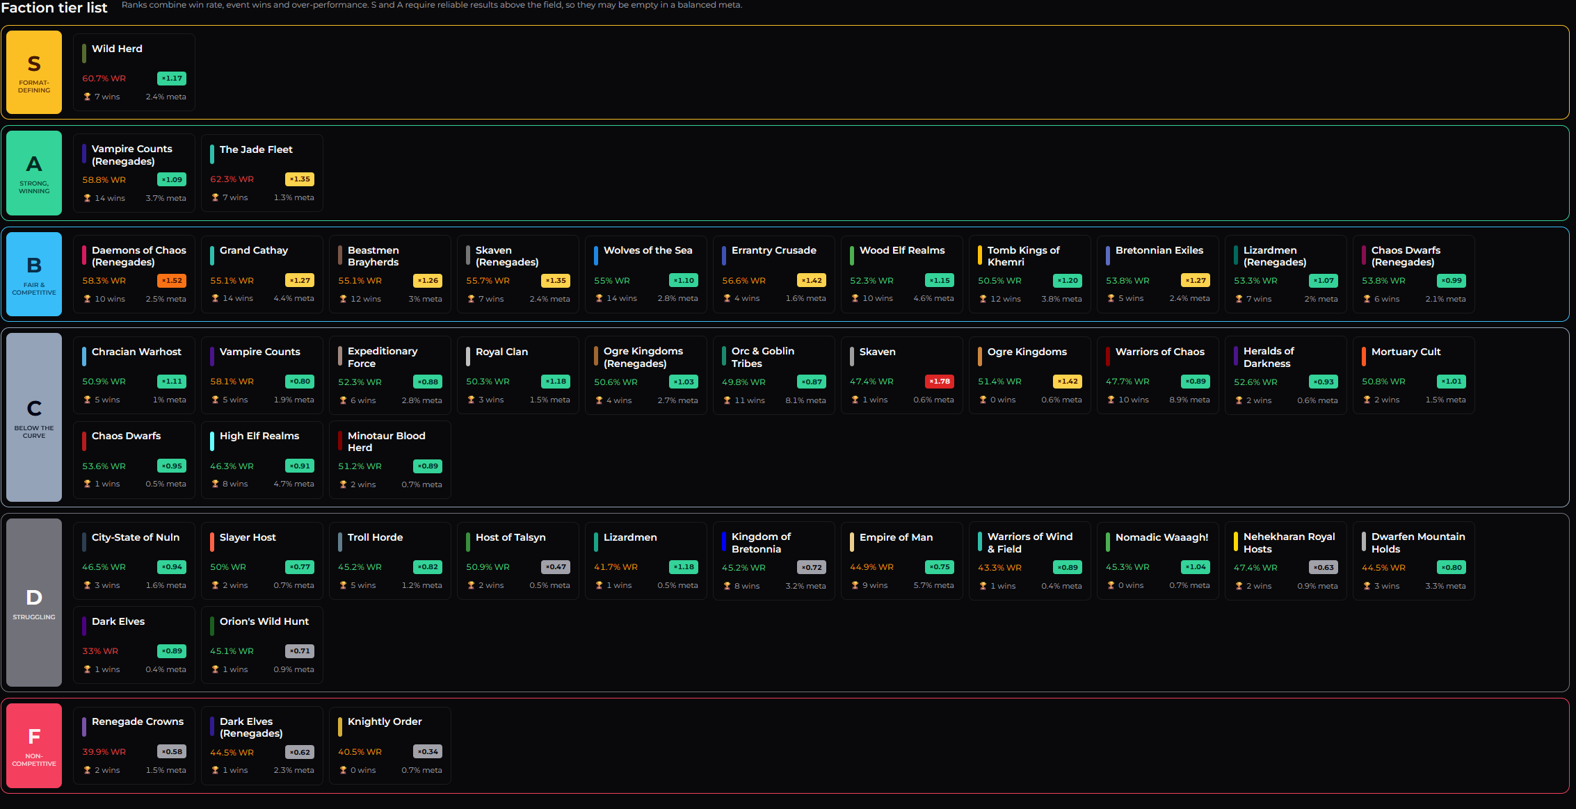Click 58.1% WR on Vampire Counts card
The height and width of the screenshot is (809, 1576).
click(x=232, y=382)
